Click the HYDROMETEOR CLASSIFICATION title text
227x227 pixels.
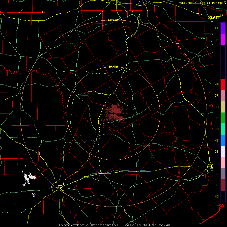pos(89,225)
